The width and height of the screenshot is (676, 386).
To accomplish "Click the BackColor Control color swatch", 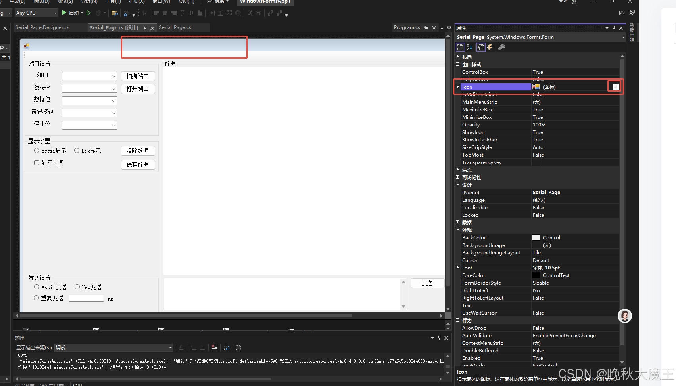I will (536, 237).
